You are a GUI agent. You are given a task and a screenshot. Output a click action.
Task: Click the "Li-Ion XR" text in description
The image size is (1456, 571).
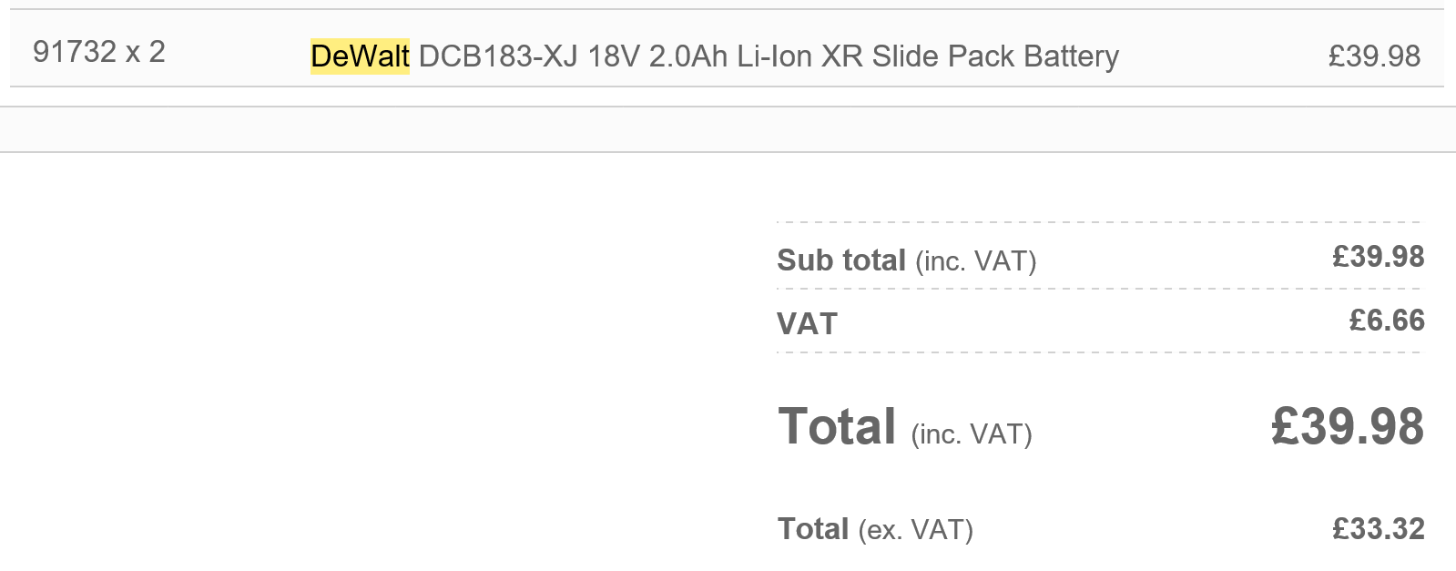click(x=799, y=56)
